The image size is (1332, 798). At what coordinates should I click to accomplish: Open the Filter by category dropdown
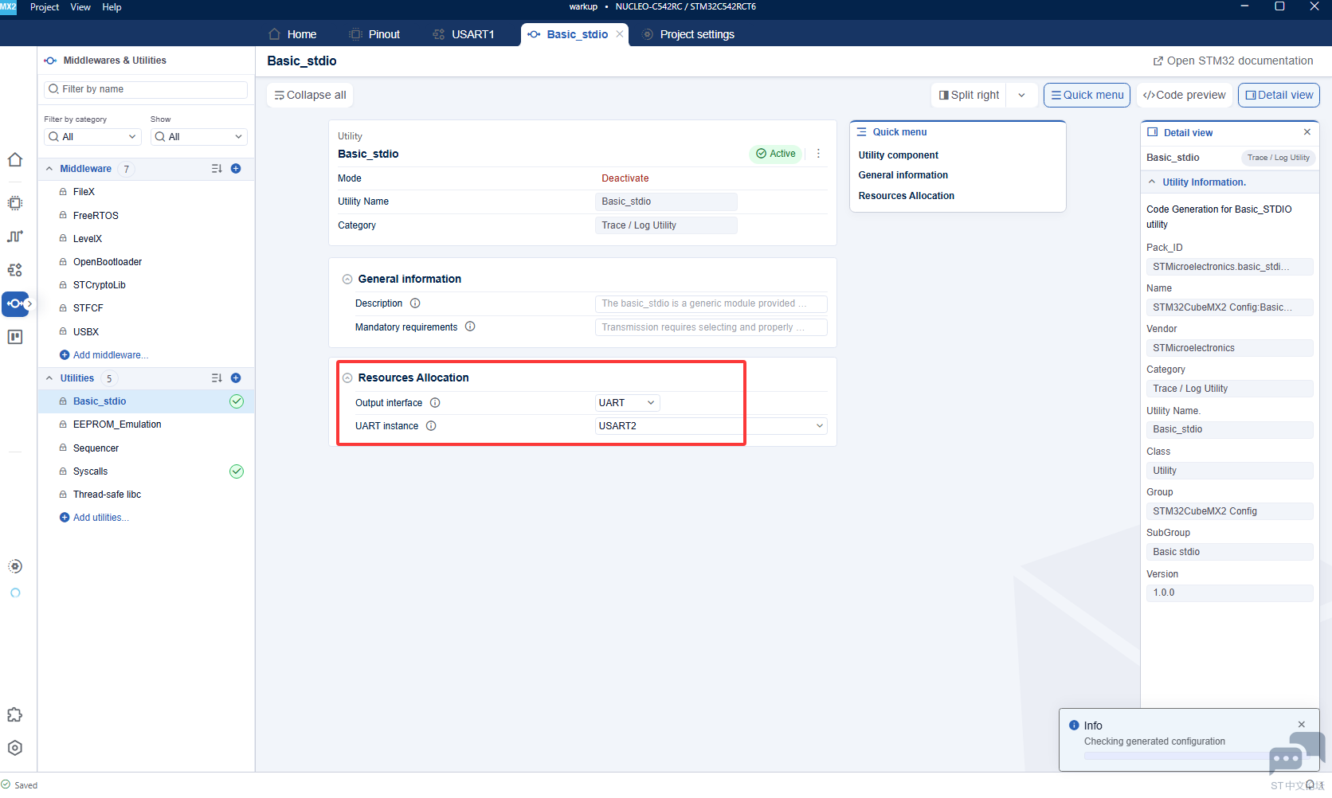(92, 137)
